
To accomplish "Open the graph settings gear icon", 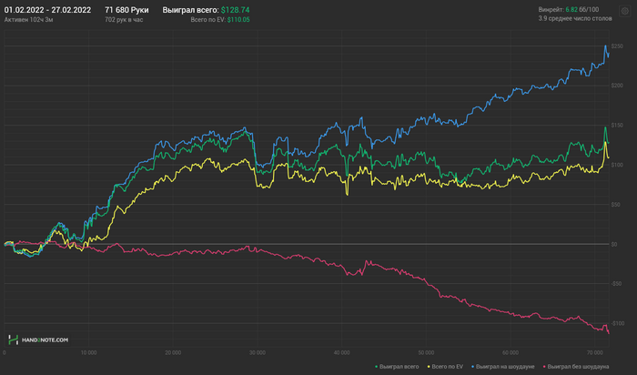I will [625, 11].
